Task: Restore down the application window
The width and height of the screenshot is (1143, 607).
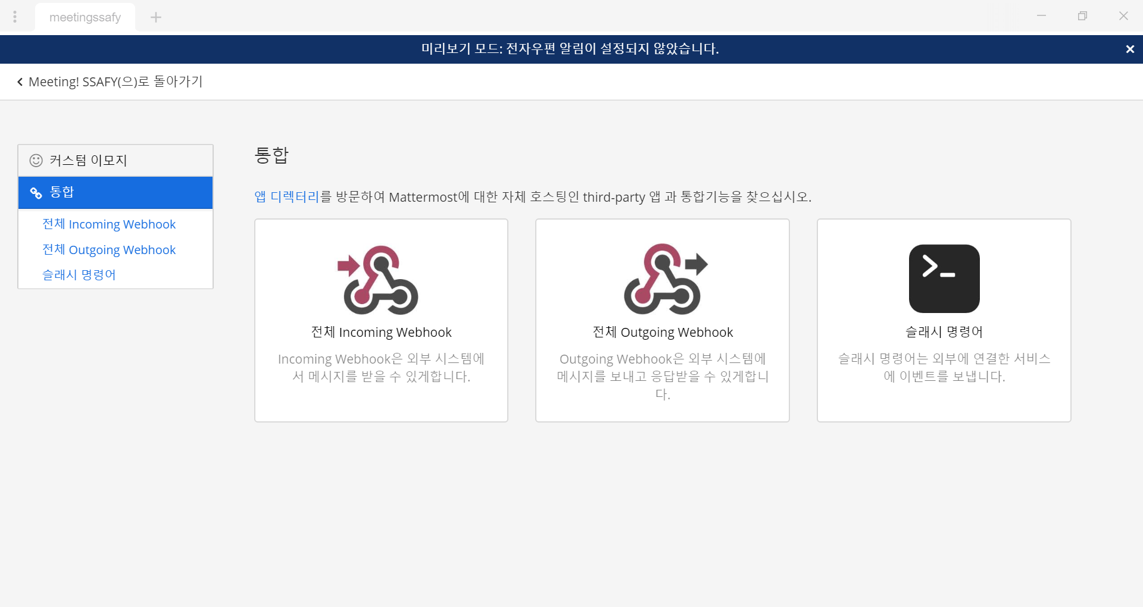Action: point(1082,16)
